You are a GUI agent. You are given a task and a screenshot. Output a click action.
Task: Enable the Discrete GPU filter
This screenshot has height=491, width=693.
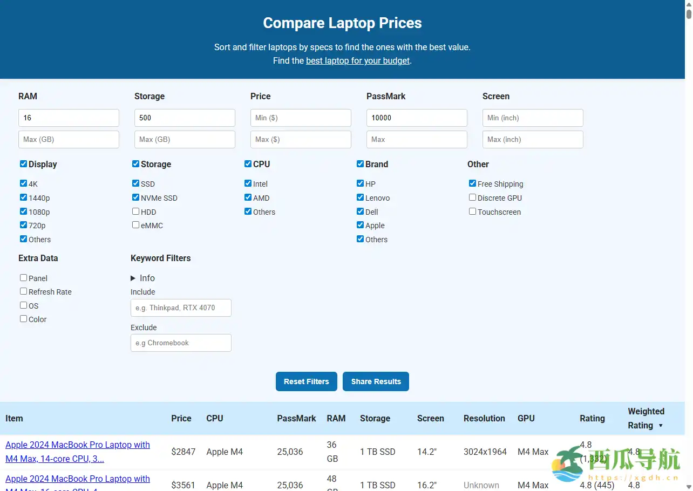click(472, 197)
